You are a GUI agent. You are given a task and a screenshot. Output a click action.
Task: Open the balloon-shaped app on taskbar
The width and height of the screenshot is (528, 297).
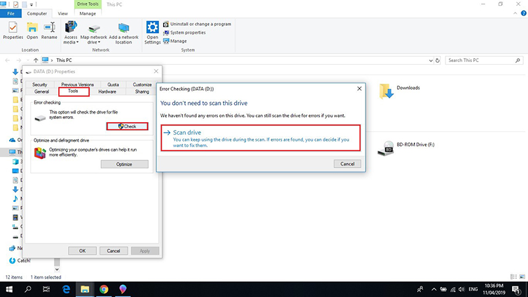coord(123,289)
